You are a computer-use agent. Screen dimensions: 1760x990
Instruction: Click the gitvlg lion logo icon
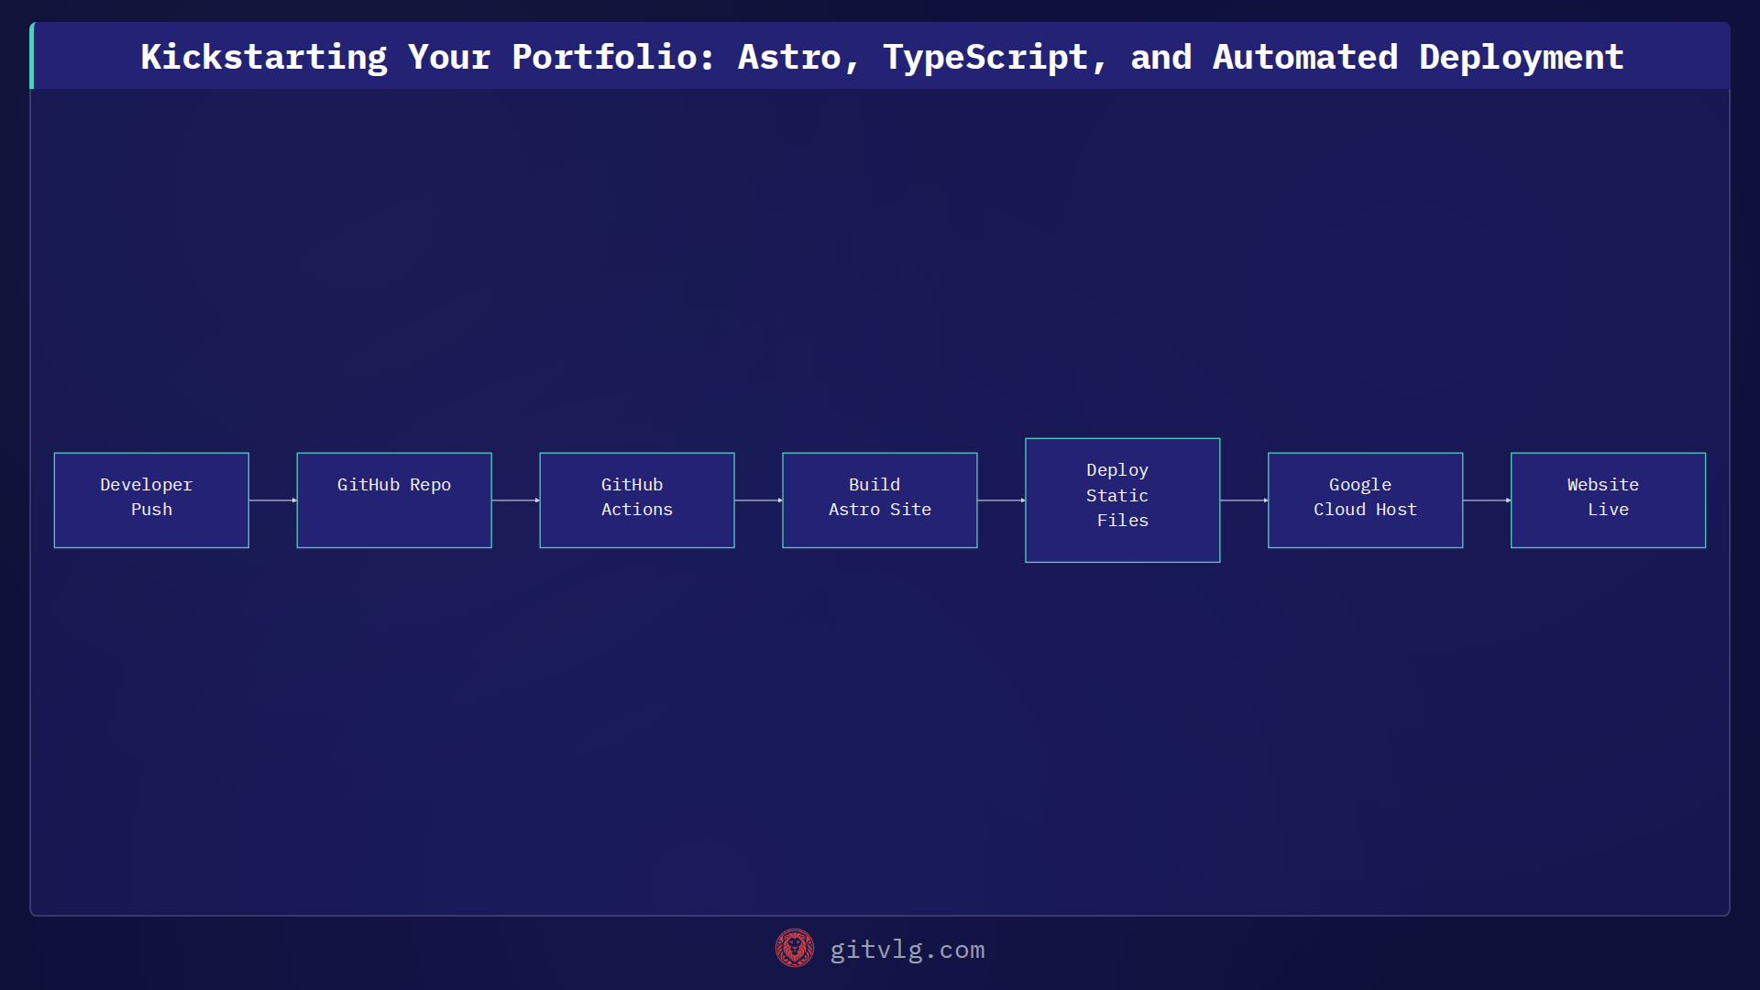click(795, 949)
